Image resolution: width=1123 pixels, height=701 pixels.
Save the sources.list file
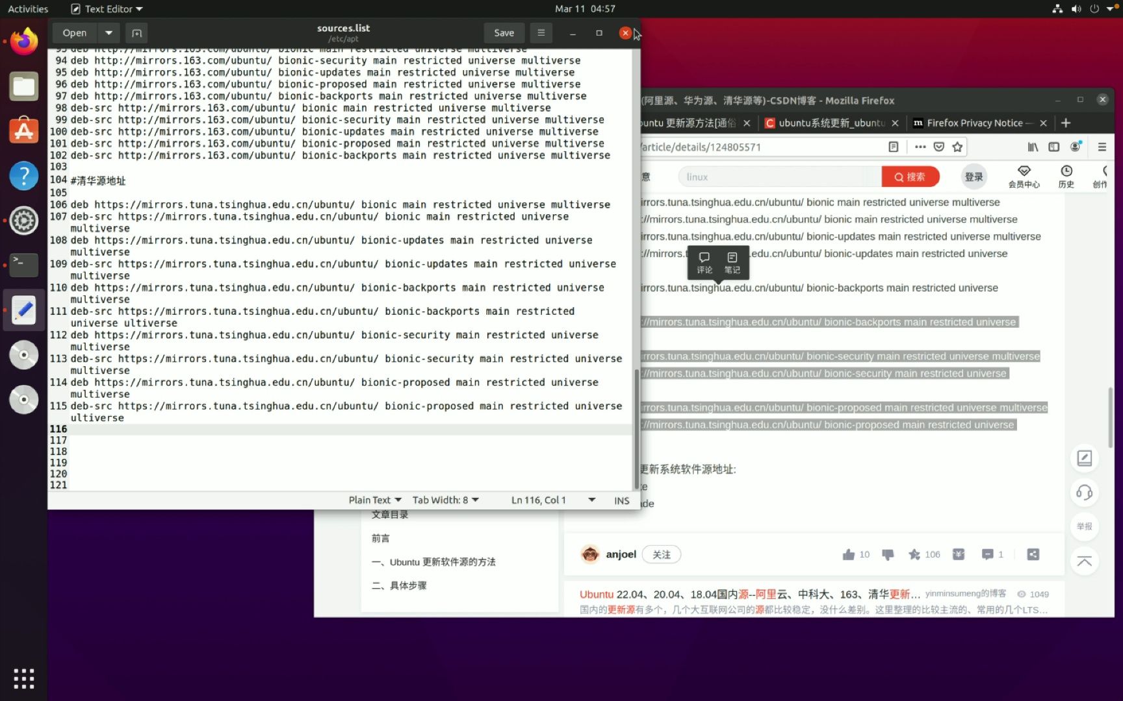coord(504,33)
